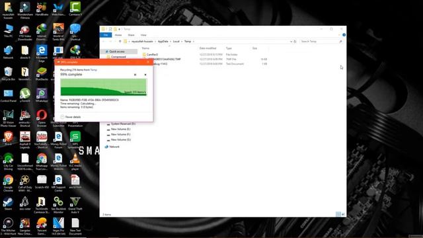Select Compressed folder in navigation pane
Viewport: 423px width, 238px height.
coord(119,57)
